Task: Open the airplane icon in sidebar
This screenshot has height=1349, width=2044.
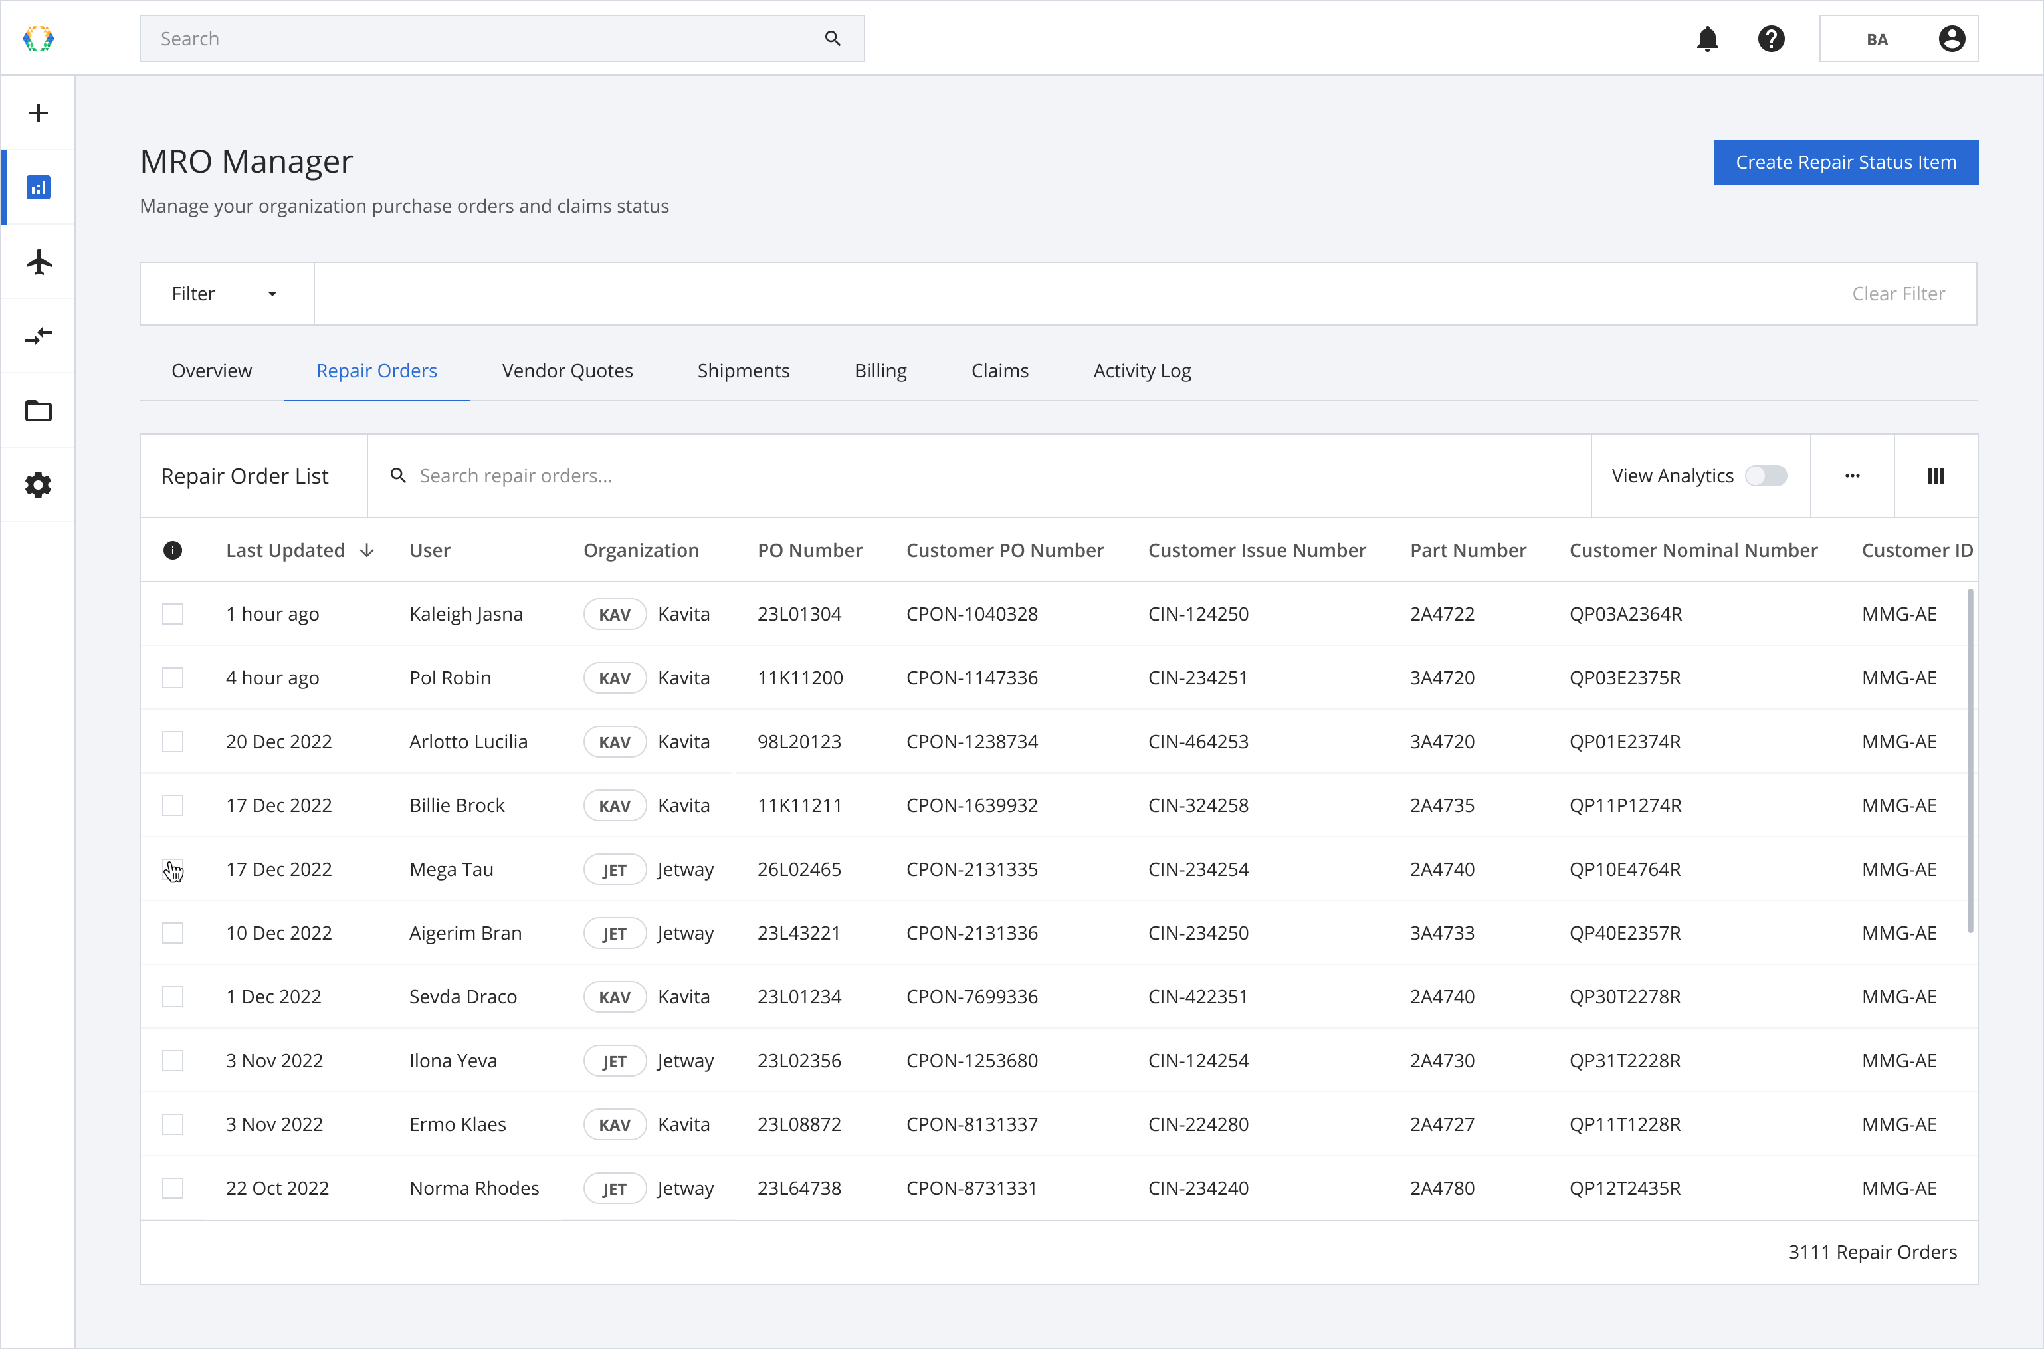Action: pos(38,262)
